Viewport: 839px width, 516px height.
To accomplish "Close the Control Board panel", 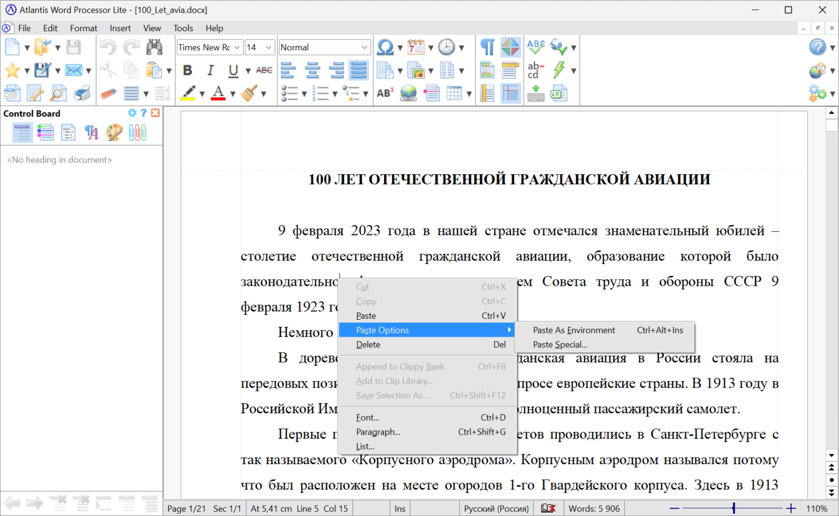I will (155, 113).
